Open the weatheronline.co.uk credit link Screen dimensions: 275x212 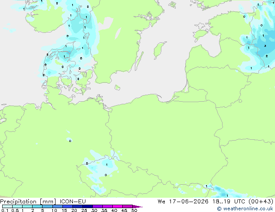click(x=245, y=209)
